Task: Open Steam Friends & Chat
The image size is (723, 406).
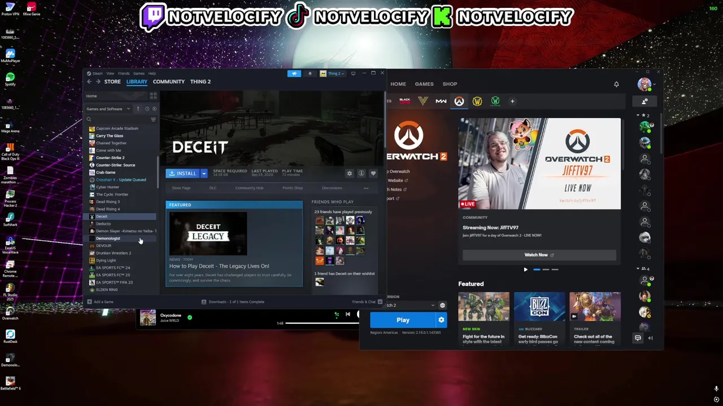Action: point(367,302)
